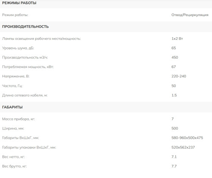This screenshot has height=178, width=212.
Task: Click the Частота, Гц label
Action: [x=12, y=86]
